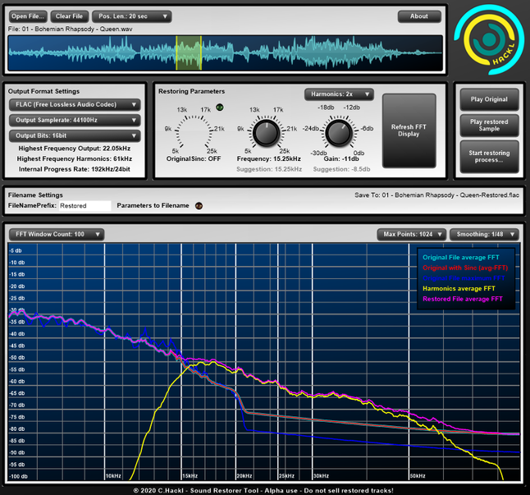This screenshot has width=530, height=495.
Task: Expand the Output Samplerate 44100Hz dropdown
Action: pos(75,121)
